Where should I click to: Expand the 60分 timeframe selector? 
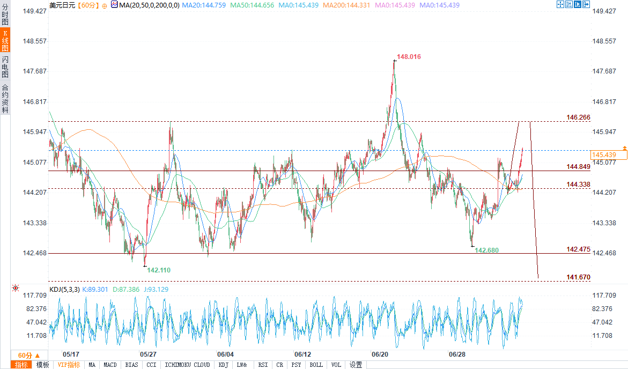point(29,356)
